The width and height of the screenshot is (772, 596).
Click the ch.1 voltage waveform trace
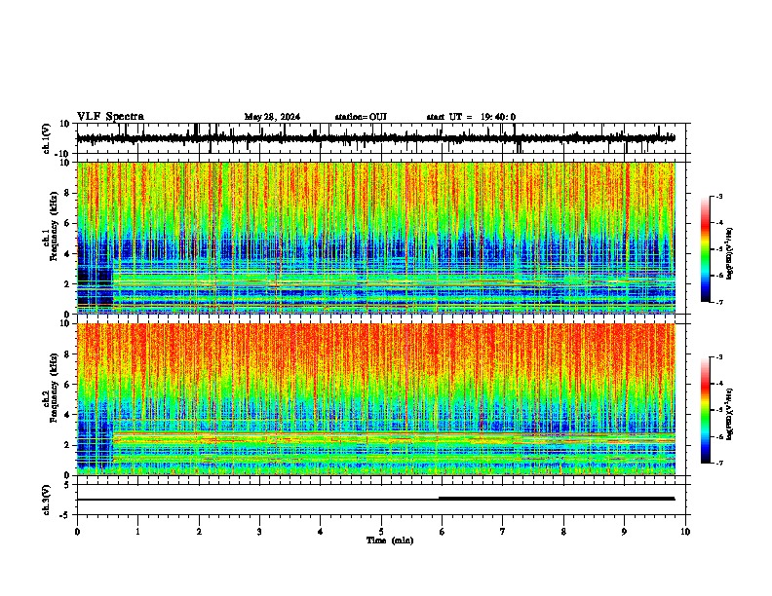375,138
